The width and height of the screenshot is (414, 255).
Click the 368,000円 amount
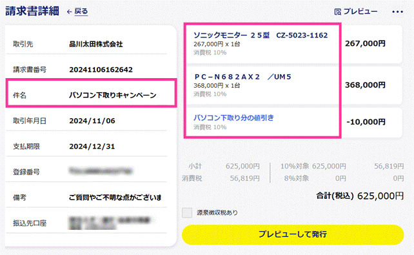pos(365,85)
